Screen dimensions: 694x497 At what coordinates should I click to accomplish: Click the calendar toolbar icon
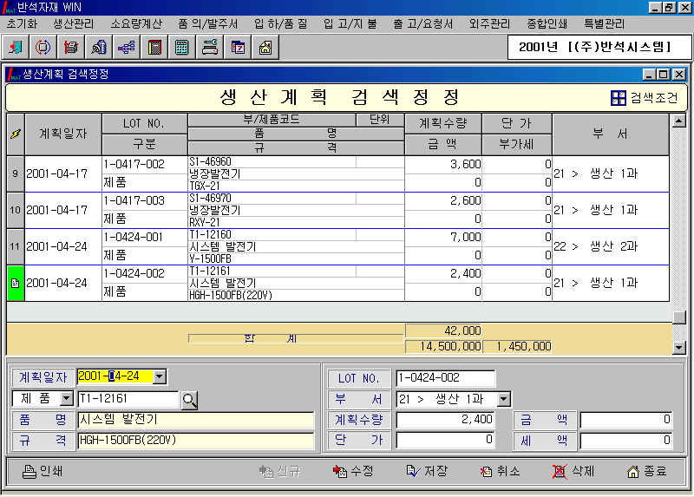pyautogui.click(x=238, y=48)
